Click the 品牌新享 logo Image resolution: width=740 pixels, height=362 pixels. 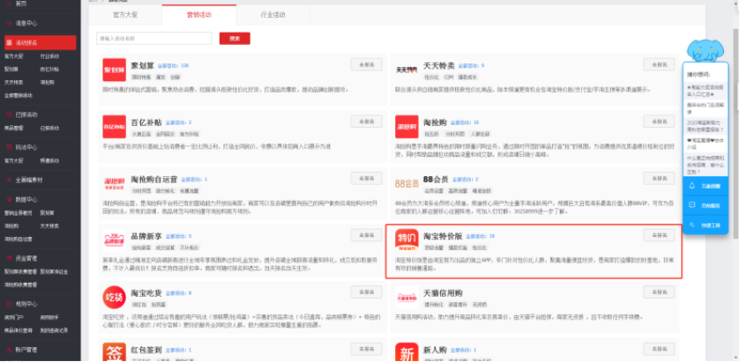click(114, 240)
